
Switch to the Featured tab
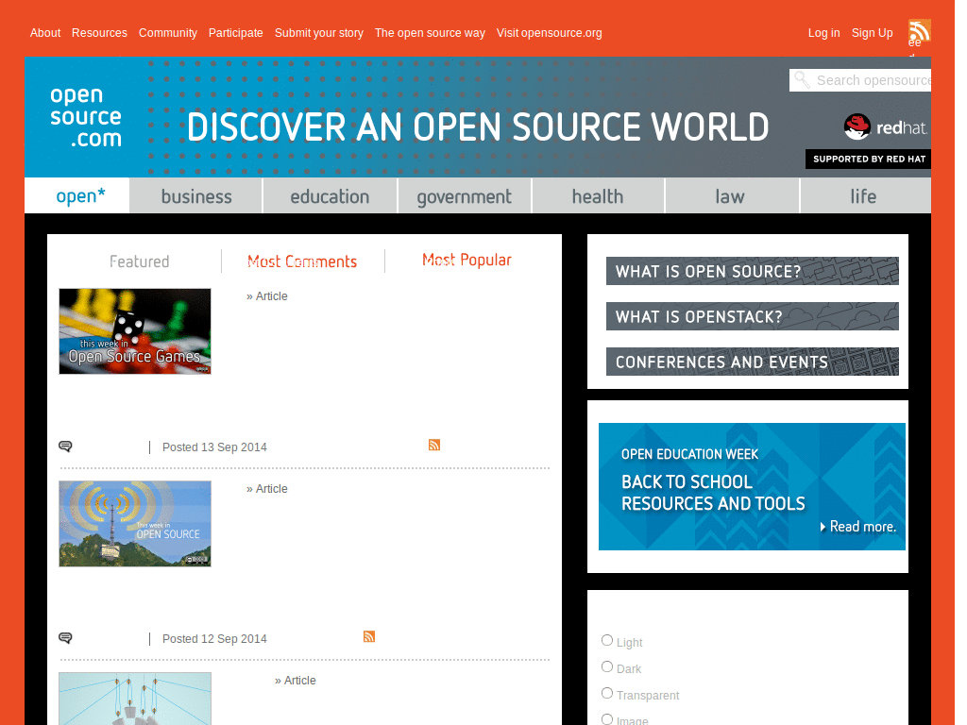[140, 261]
